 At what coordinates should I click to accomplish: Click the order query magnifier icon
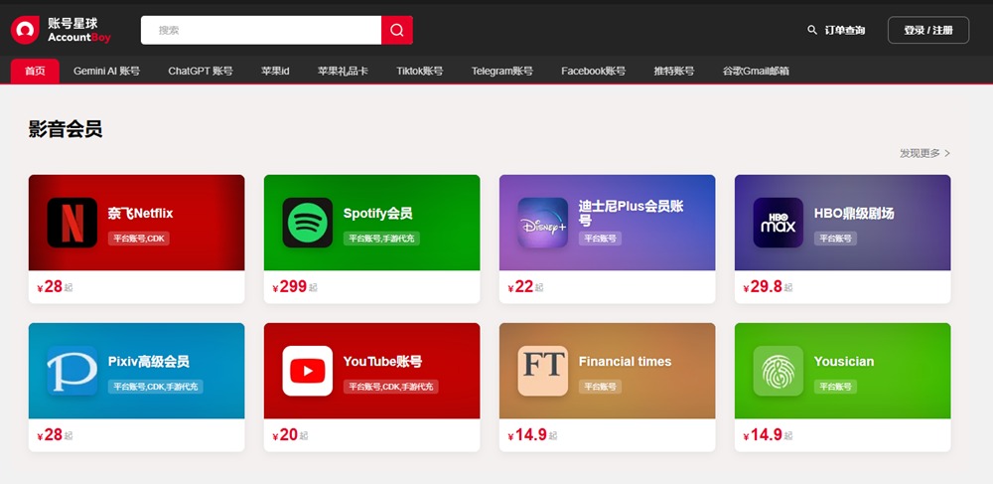[x=812, y=30]
